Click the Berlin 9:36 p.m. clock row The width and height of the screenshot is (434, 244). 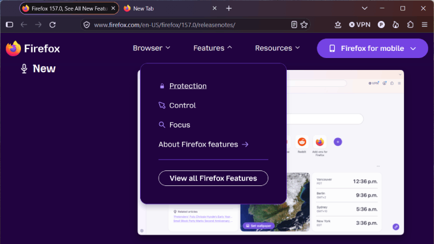coord(347,196)
